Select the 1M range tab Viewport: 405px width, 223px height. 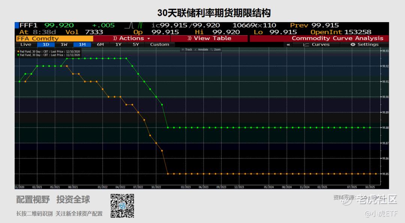(82, 44)
